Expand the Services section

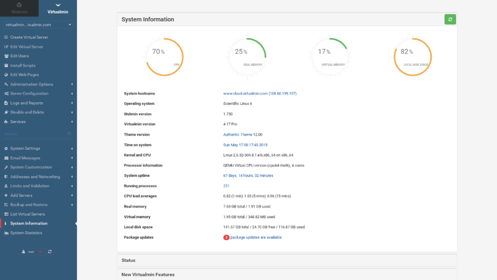(x=18, y=121)
